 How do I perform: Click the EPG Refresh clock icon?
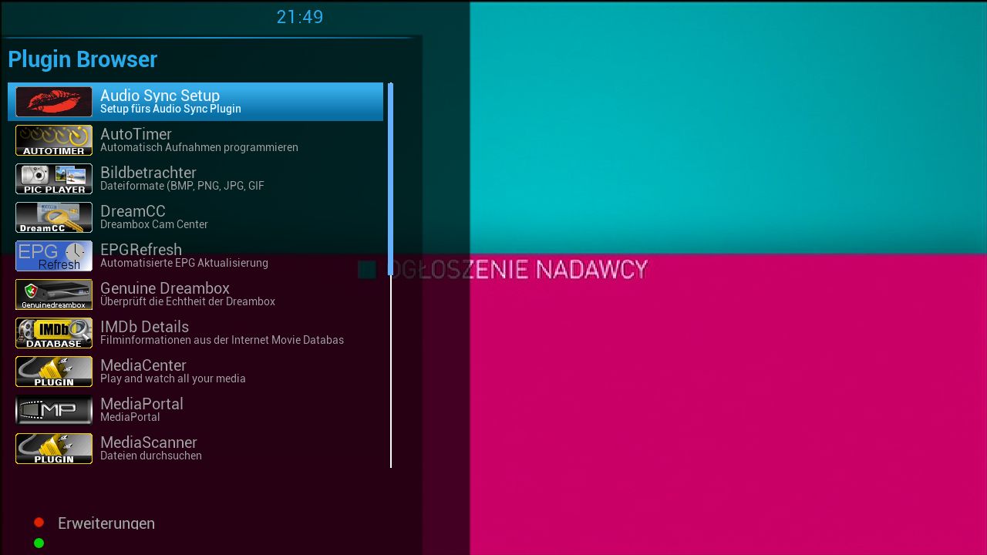click(54, 256)
